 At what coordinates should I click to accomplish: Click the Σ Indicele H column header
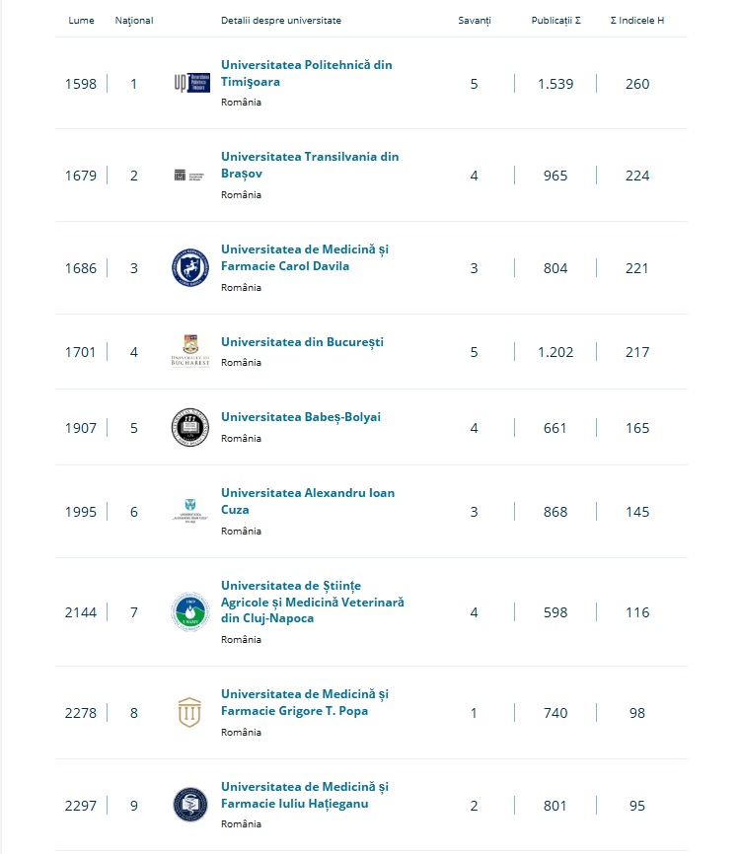pyautogui.click(x=637, y=21)
